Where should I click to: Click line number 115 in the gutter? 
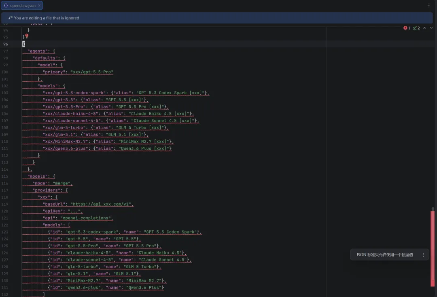5,176
